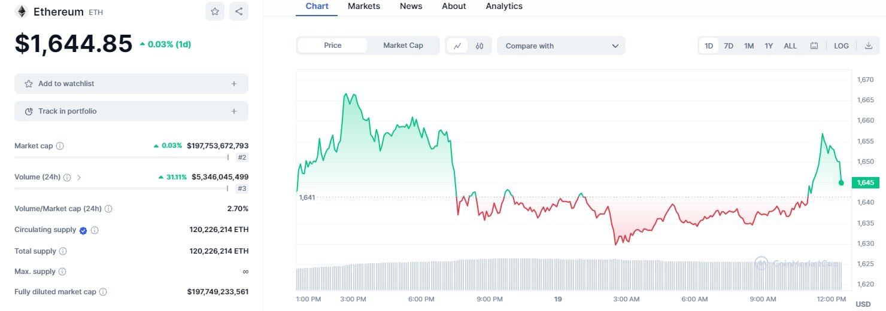Switch to candlestick chart icon
Viewport: 886px width, 311px height.
[480, 45]
